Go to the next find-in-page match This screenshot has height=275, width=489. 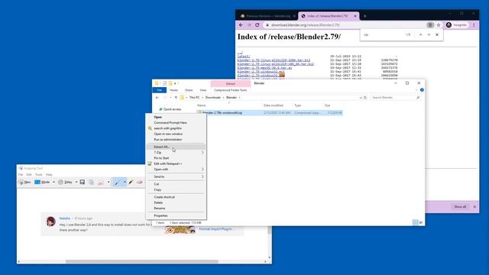(x=429, y=35)
